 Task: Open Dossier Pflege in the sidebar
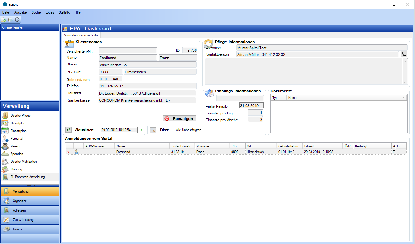coord(20,116)
